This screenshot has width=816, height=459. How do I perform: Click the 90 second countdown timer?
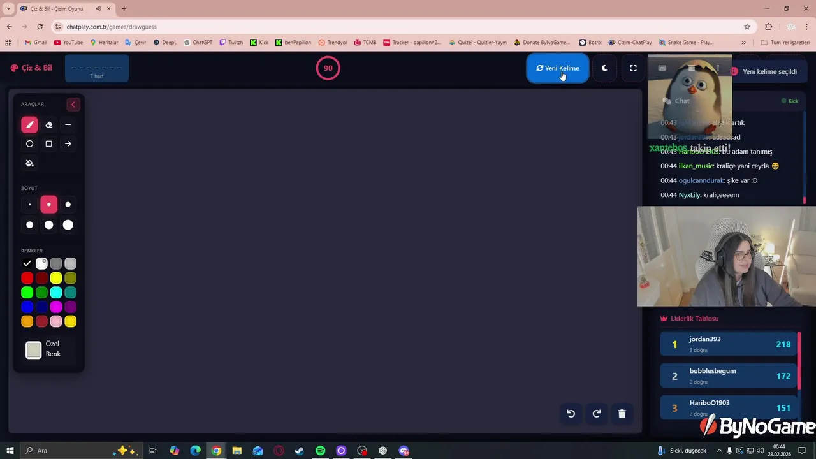click(x=328, y=68)
